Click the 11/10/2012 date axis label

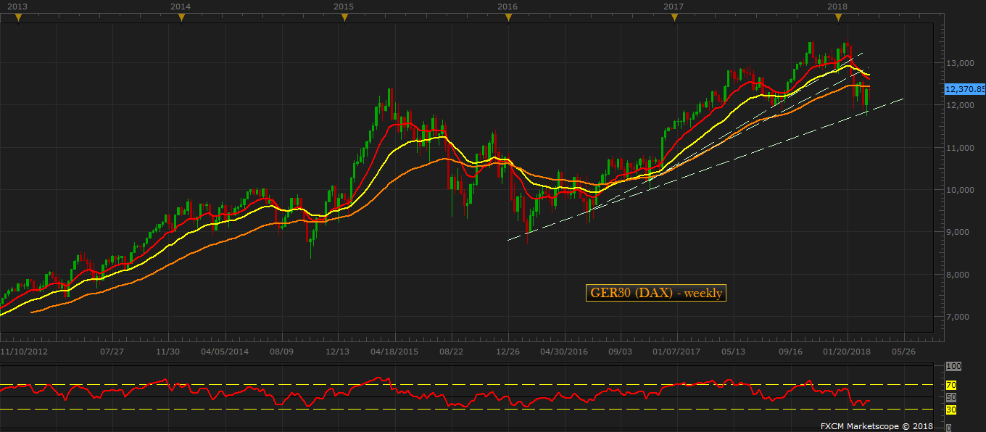click(24, 352)
